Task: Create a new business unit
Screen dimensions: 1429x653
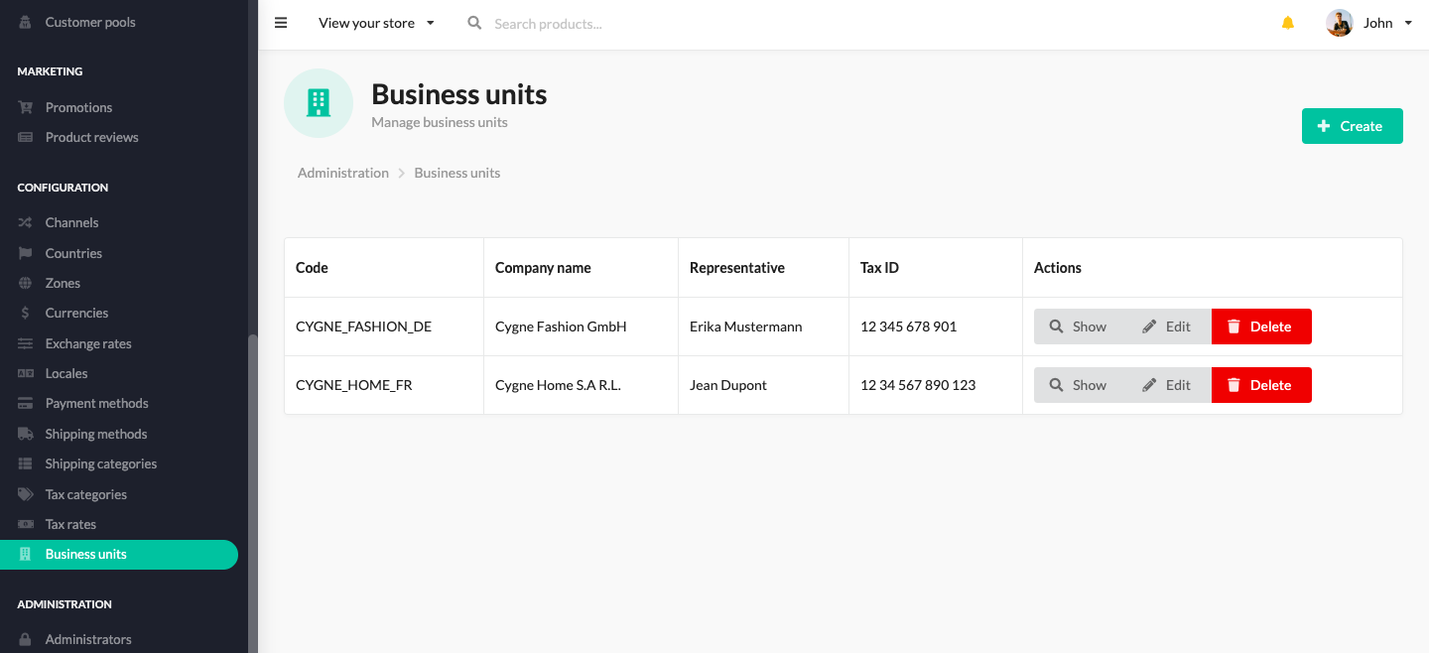Action: click(x=1352, y=126)
